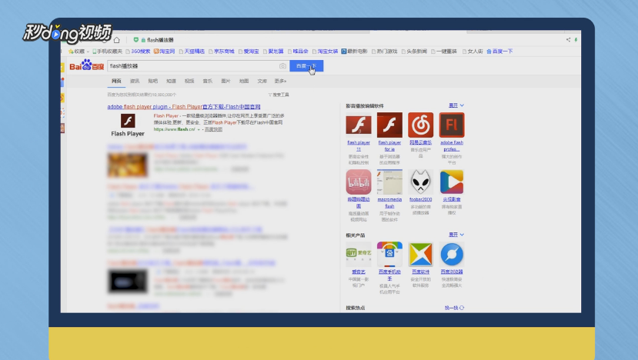Open the bilibili pink icon
The width and height of the screenshot is (638, 360).
pyautogui.click(x=359, y=182)
